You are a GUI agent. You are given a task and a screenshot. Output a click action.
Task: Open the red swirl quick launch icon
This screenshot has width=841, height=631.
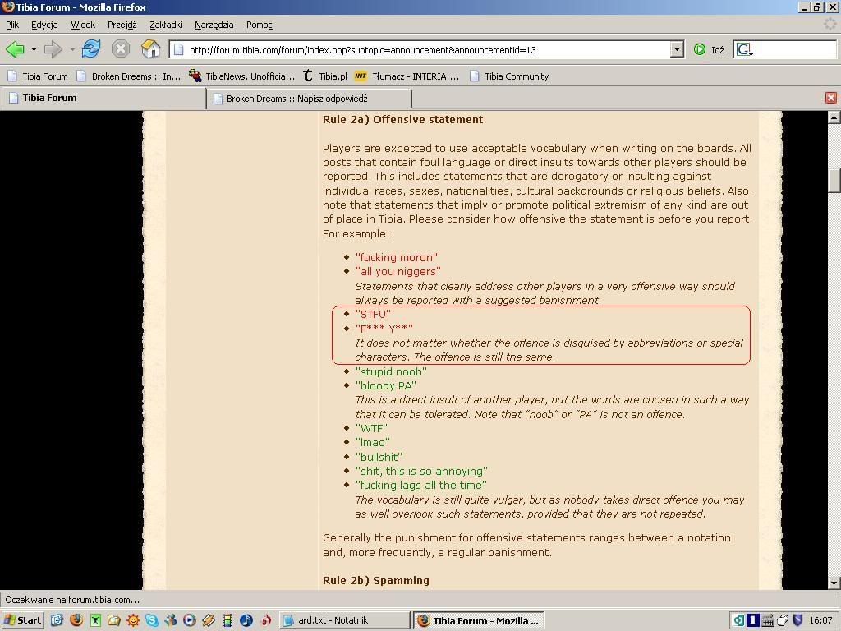pyautogui.click(x=265, y=620)
